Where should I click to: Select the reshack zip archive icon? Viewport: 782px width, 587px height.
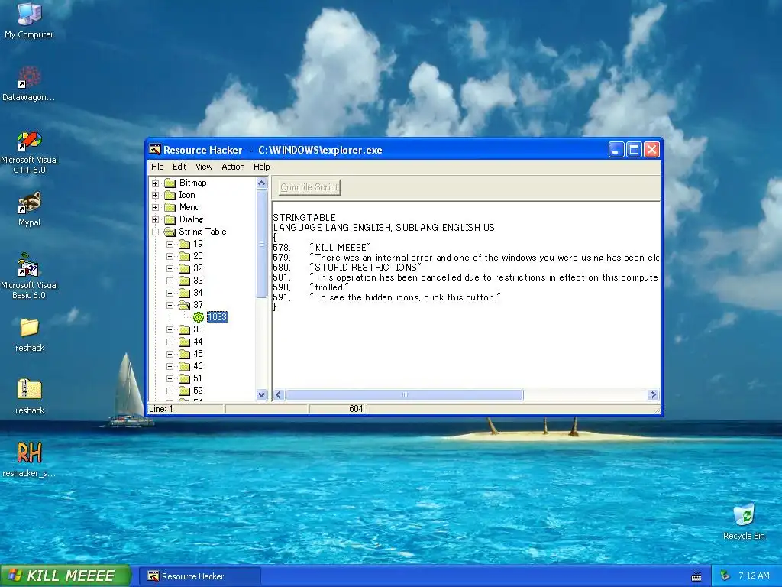[x=29, y=390]
